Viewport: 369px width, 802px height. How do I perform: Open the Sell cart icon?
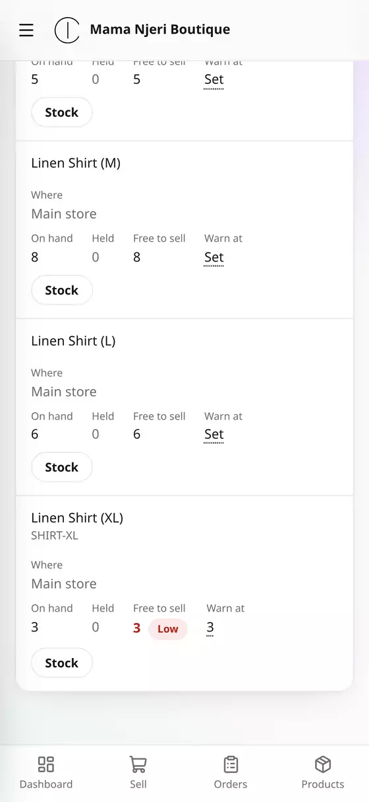(138, 764)
